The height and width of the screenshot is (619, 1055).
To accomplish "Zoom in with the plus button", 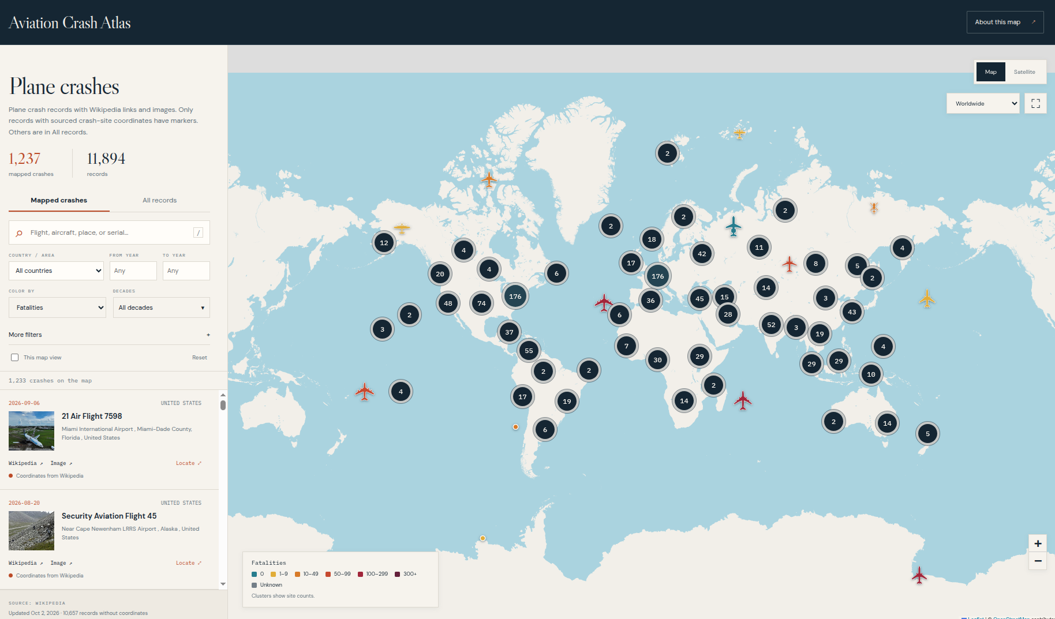I will pyautogui.click(x=1038, y=543).
